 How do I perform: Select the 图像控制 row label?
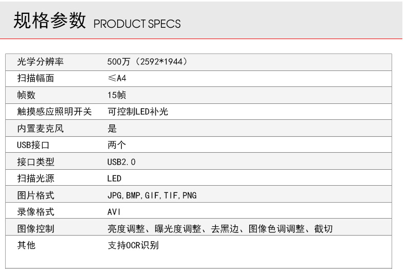tap(35, 228)
